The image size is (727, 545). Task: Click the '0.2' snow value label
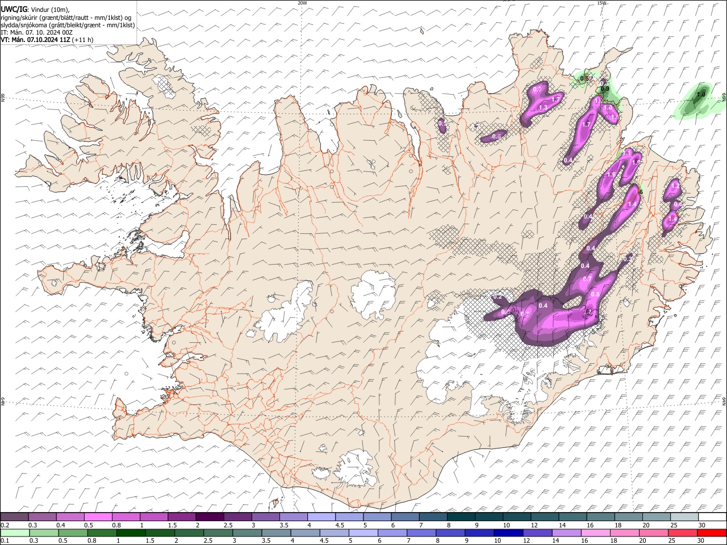coord(498,296)
